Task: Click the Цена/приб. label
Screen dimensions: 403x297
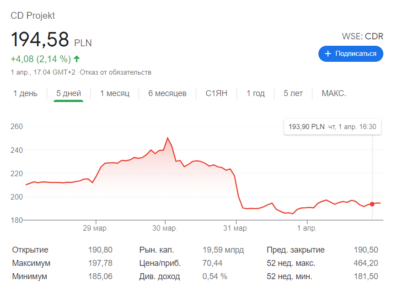Action: pyautogui.click(x=160, y=263)
